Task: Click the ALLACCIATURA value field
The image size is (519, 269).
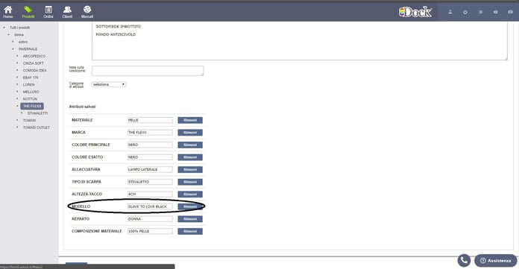Action: tap(150, 169)
